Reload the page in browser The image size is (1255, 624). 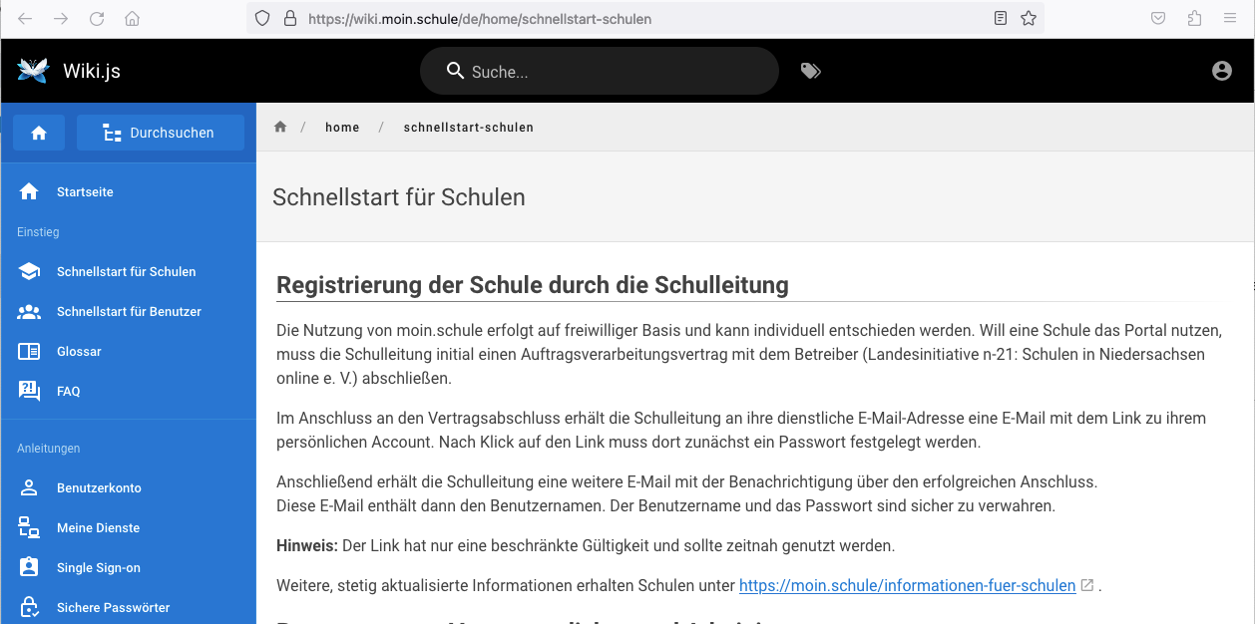pos(97,19)
